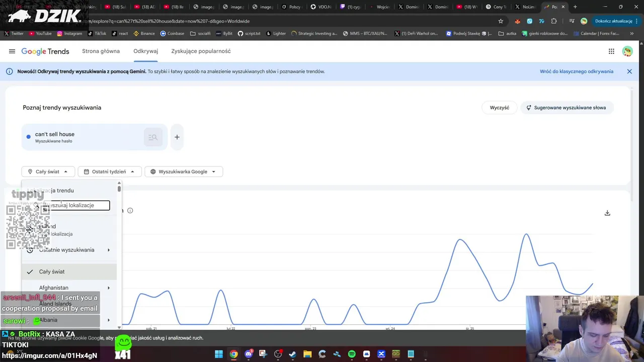Switch to the Ceny Tr browser tab

pos(497,7)
